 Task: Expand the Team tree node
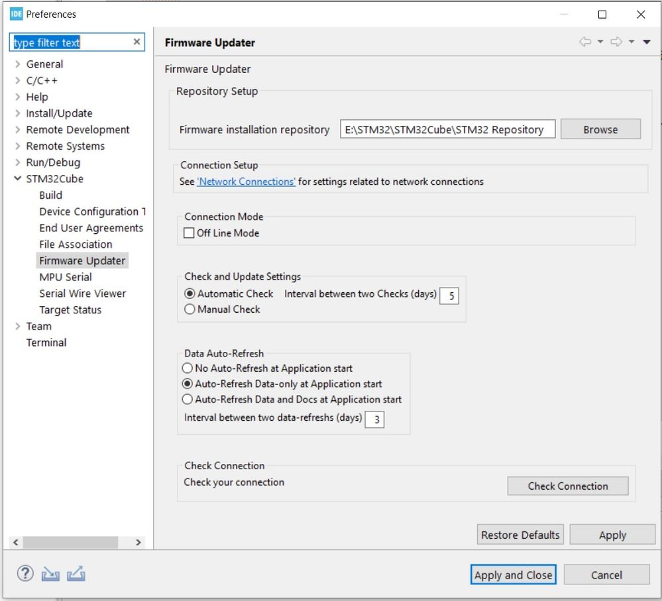[17, 326]
